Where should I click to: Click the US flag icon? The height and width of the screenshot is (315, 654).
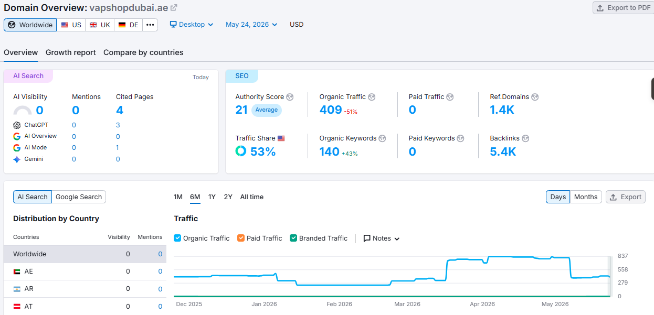coord(65,25)
